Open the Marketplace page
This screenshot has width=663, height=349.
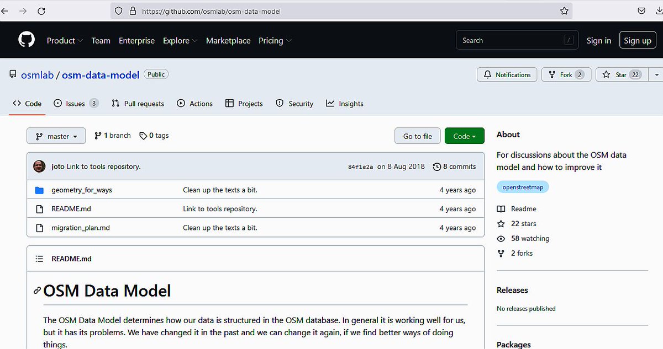(x=228, y=40)
